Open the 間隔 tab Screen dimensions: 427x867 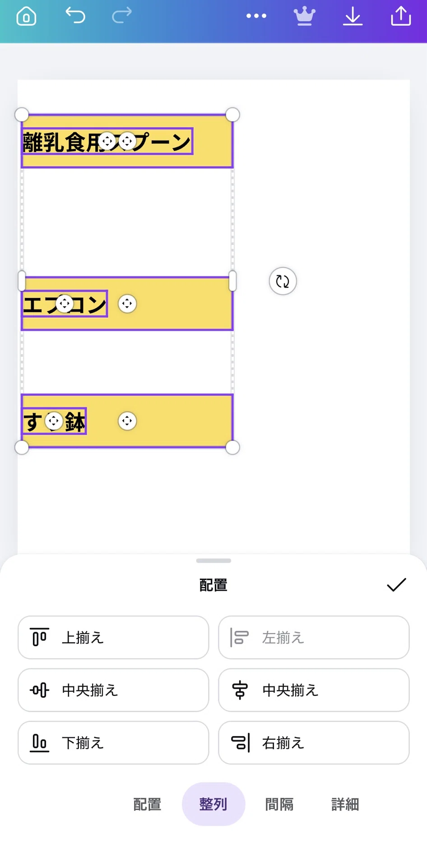click(x=279, y=804)
